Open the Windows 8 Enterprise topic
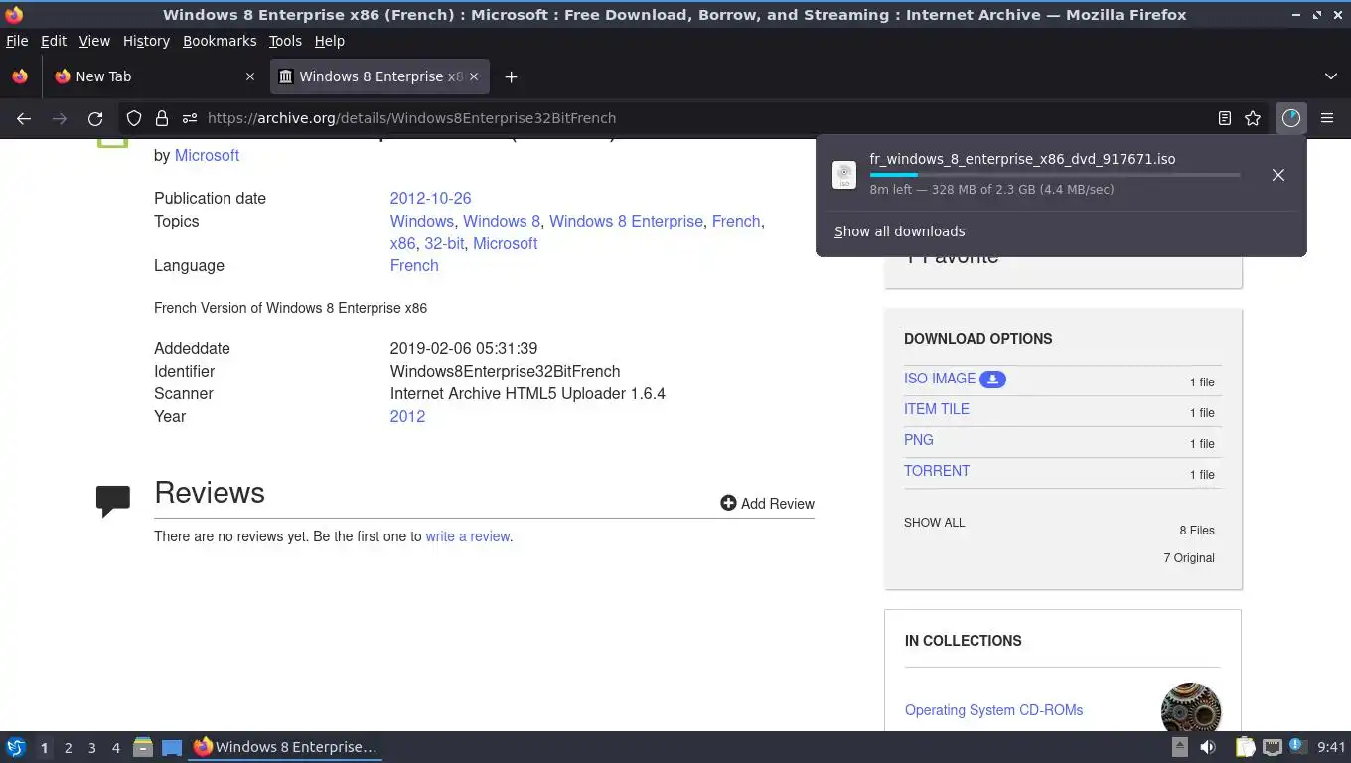This screenshot has width=1351, height=763. [626, 221]
